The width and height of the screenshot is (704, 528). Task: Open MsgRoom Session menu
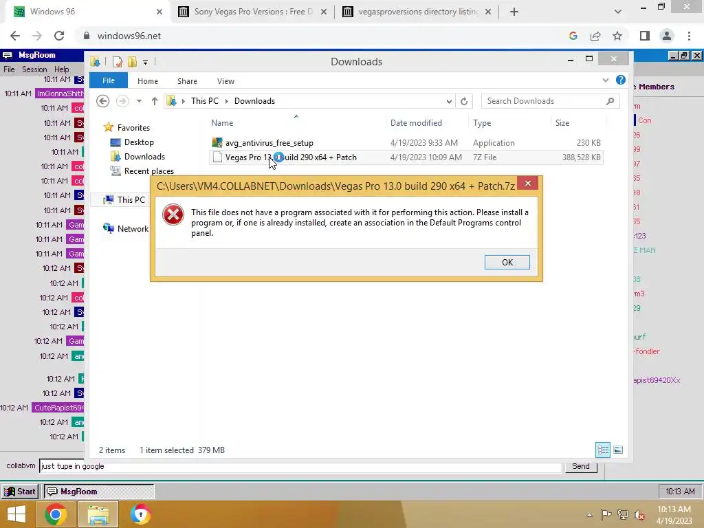(x=34, y=69)
